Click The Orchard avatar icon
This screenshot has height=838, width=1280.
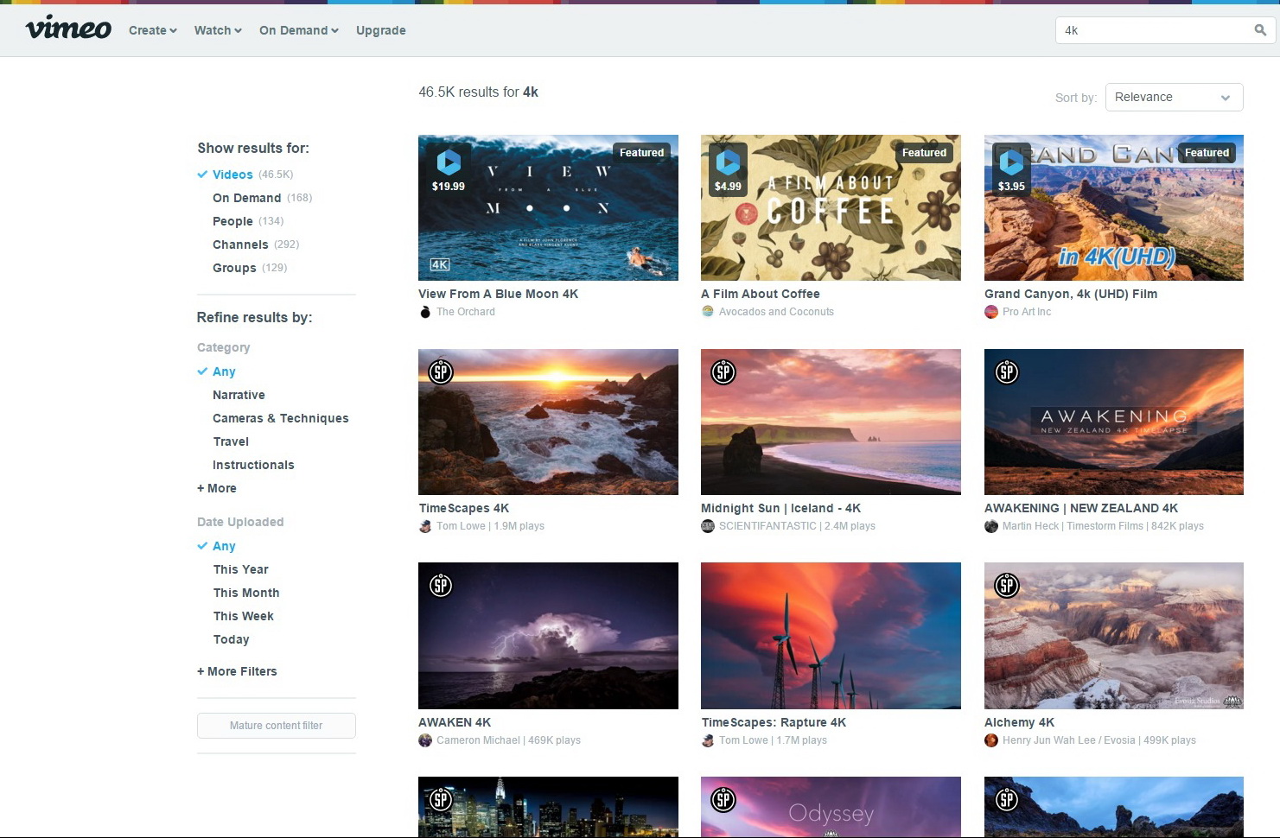(425, 312)
